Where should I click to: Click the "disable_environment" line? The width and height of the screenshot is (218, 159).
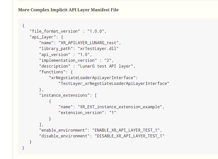point(102,136)
